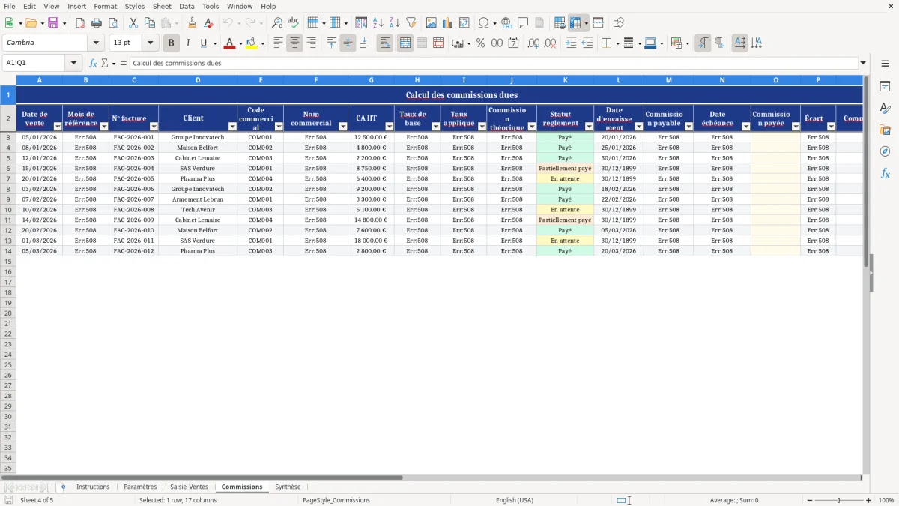
Task: Click the zoom slider in the status bar
Action: coord(838,500)
